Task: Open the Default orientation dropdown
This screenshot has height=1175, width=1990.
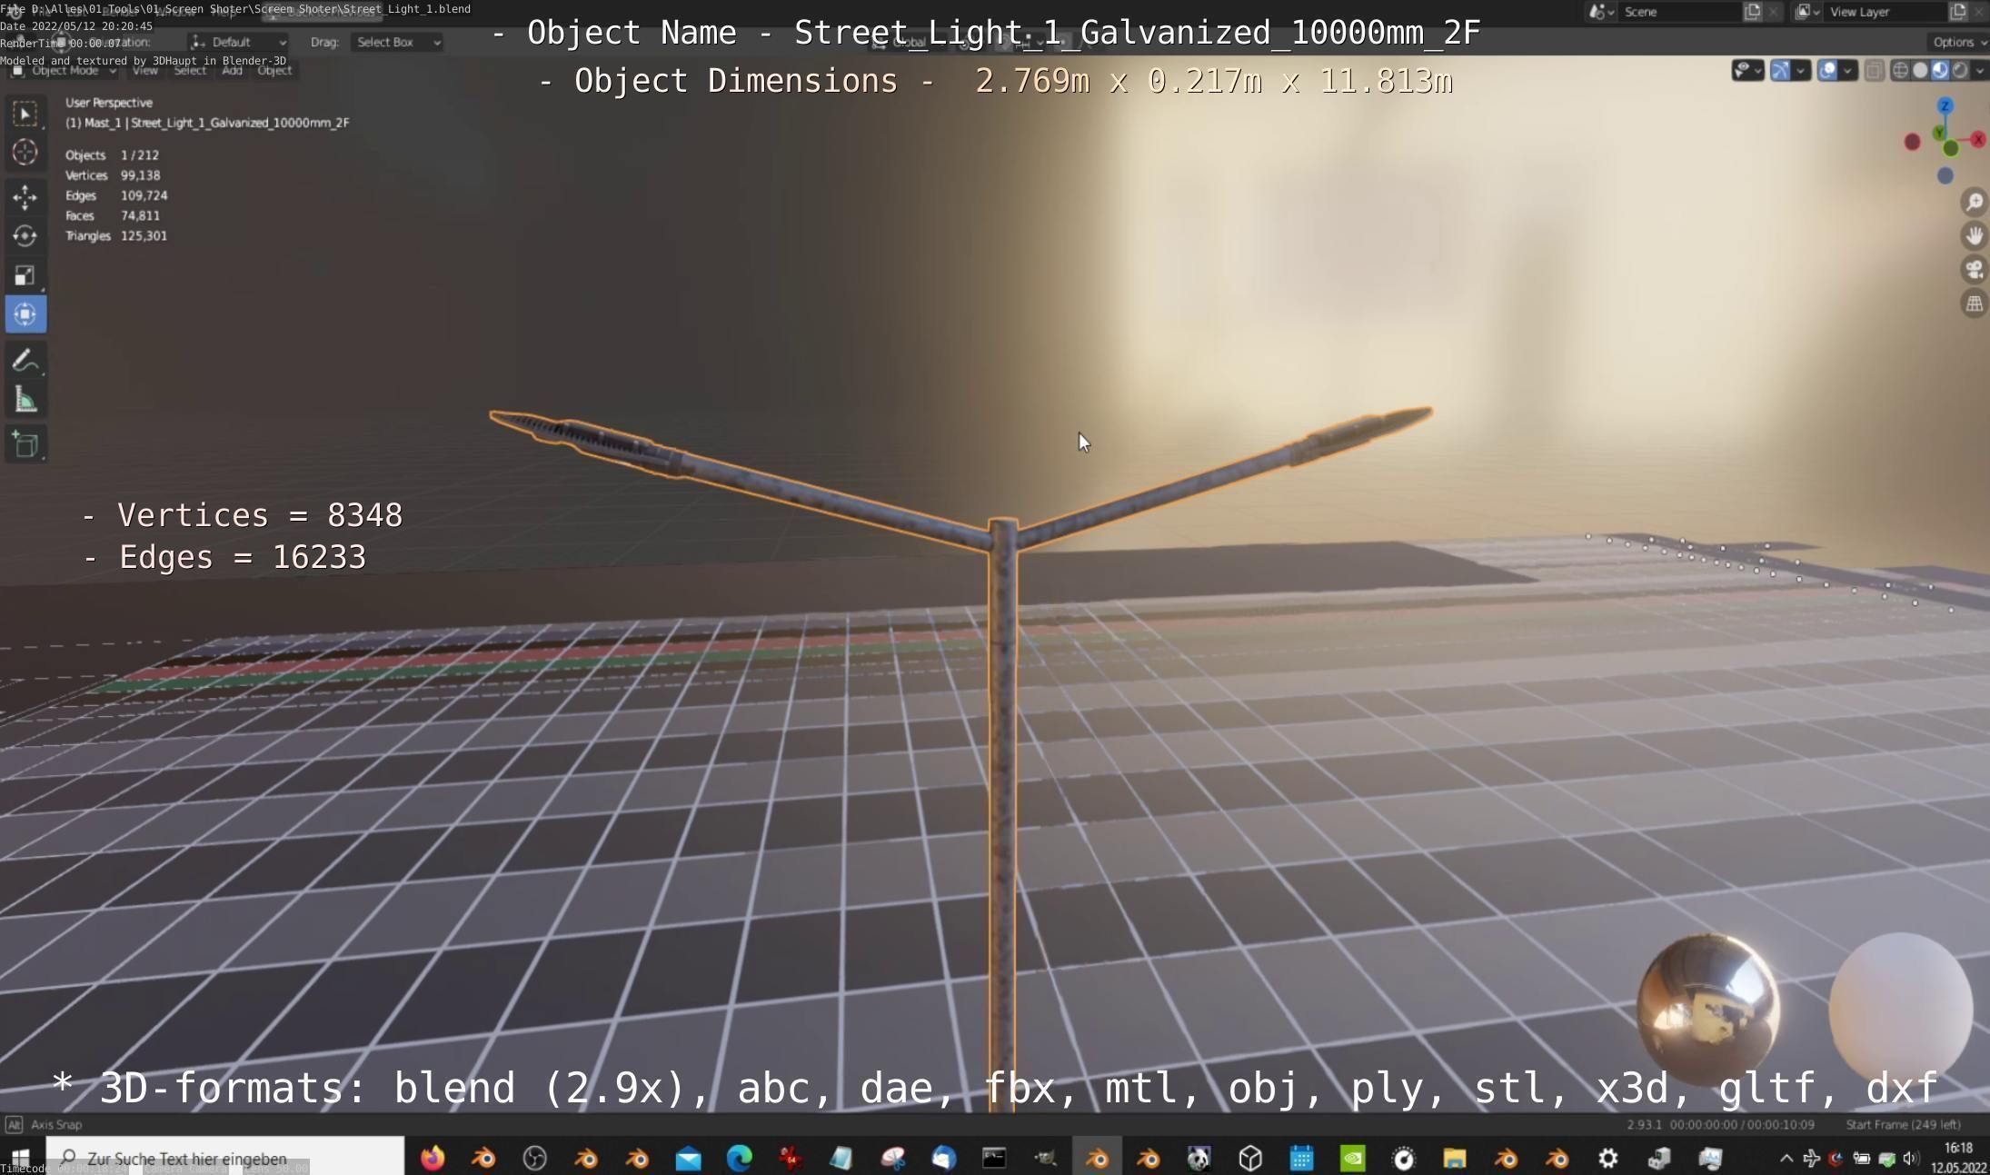Action: pos(239,42)
